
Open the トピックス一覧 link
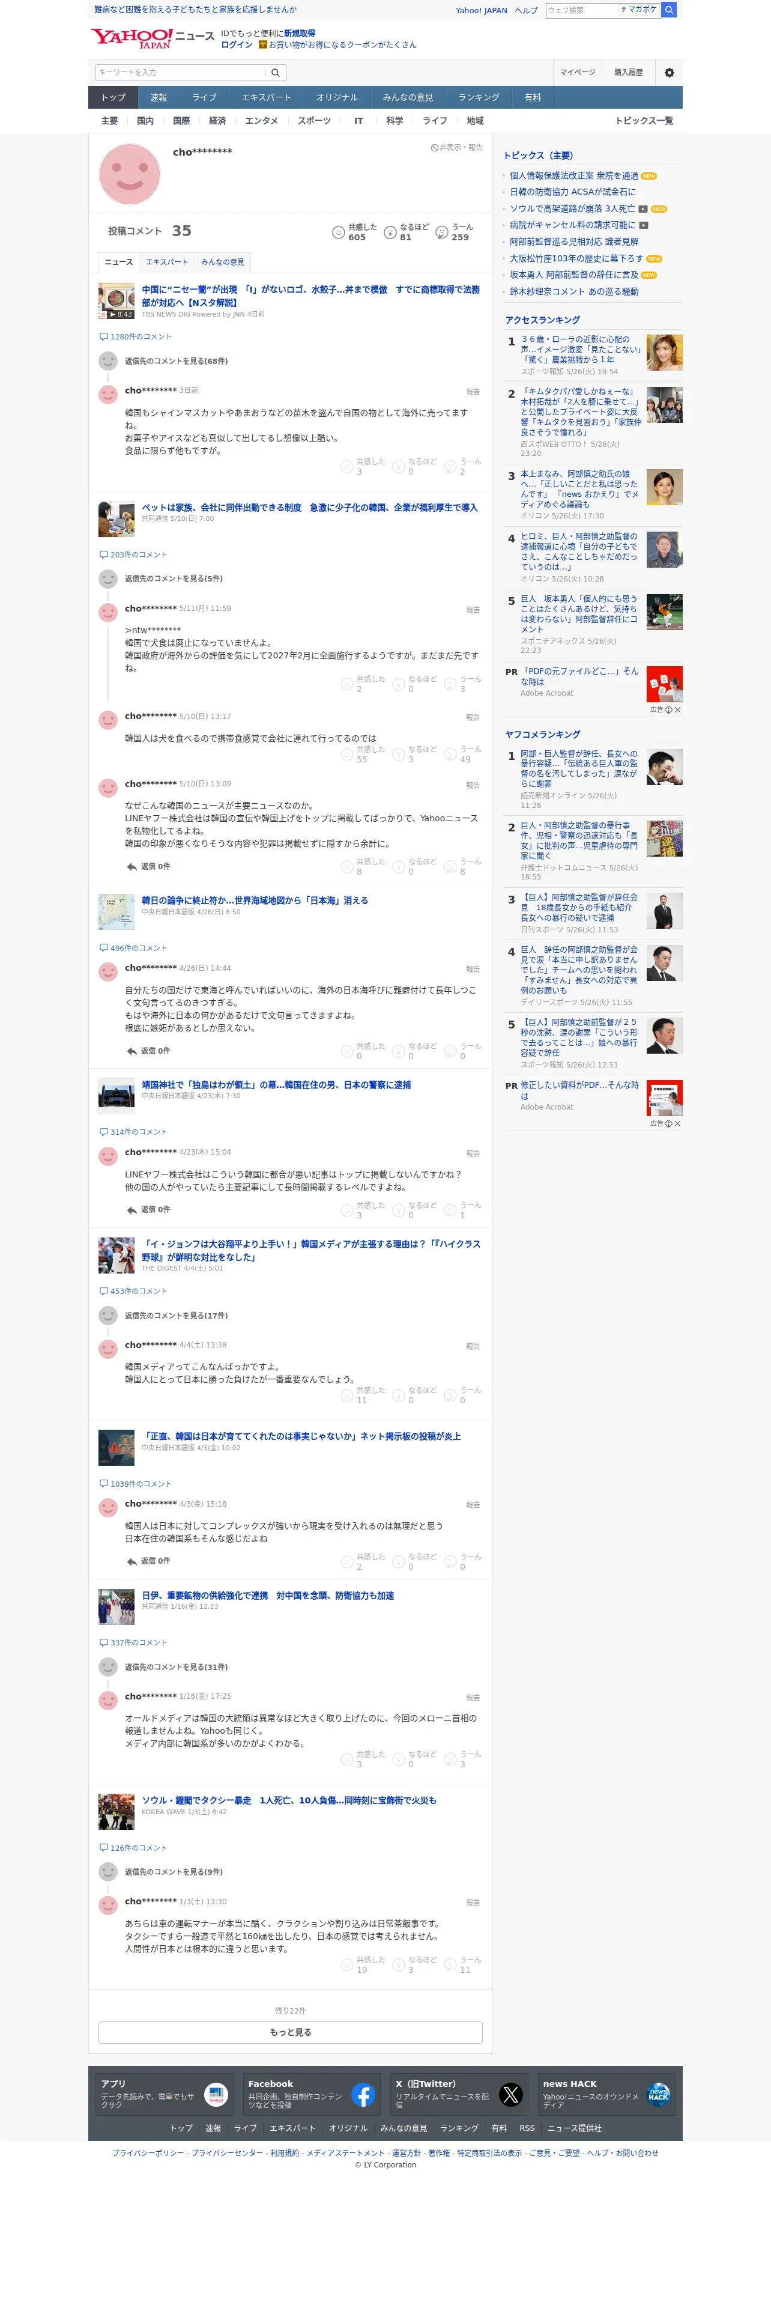point(644,121)
